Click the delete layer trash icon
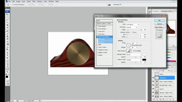 tap(173, 99)
